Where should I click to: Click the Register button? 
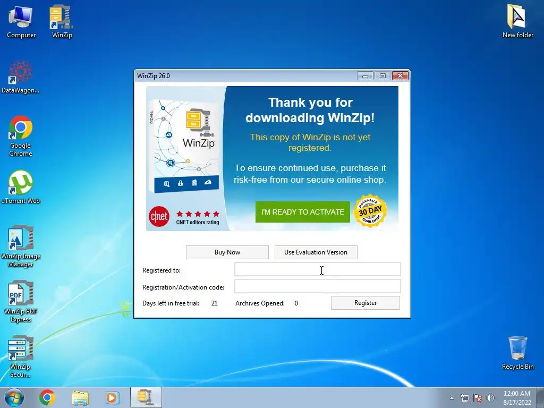tap(365, 303)
